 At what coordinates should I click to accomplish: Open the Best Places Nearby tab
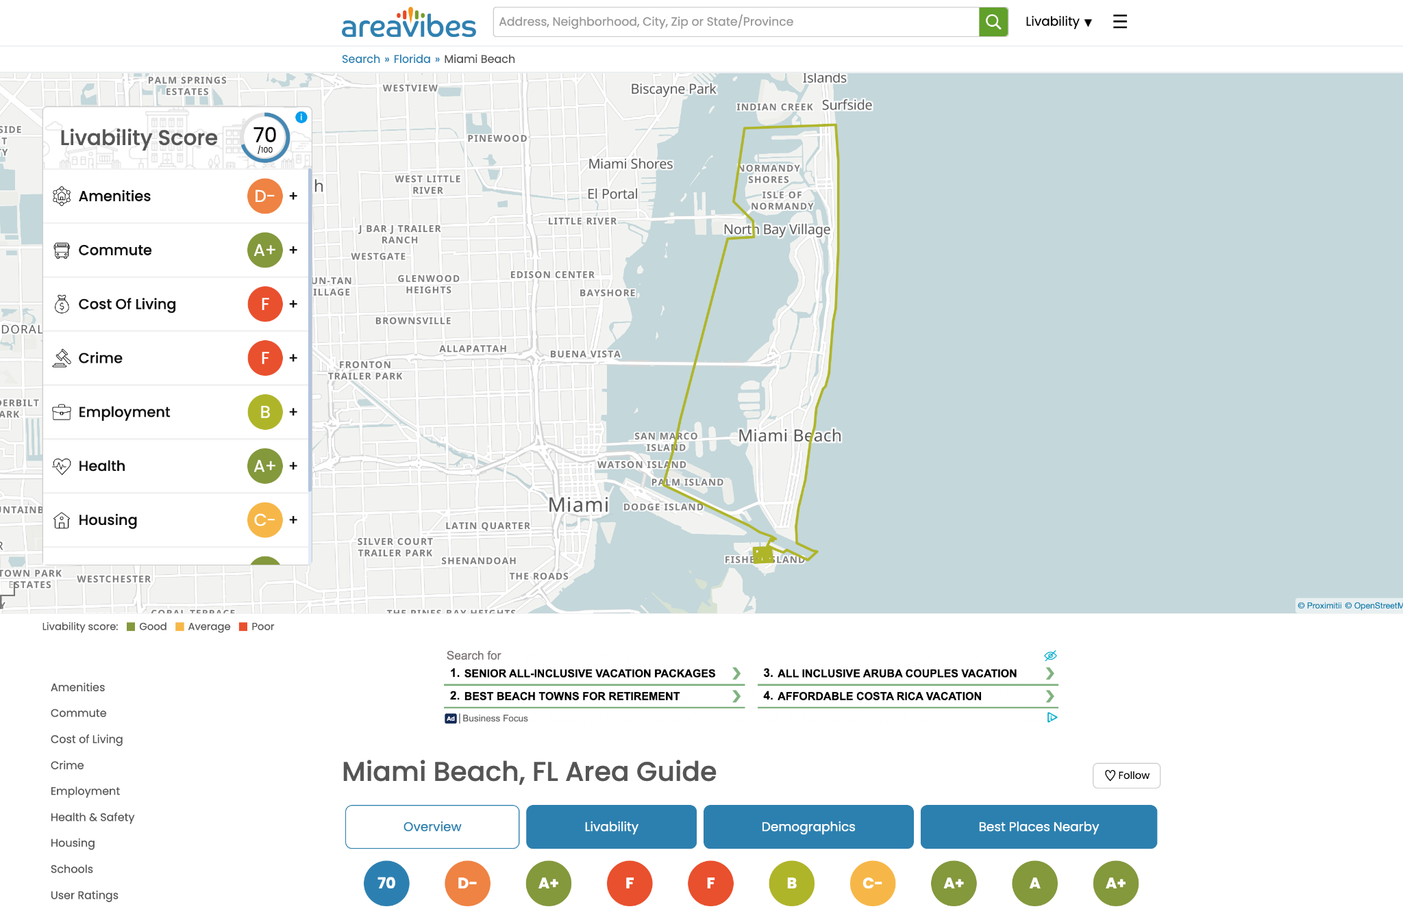tap(1038, 827)
